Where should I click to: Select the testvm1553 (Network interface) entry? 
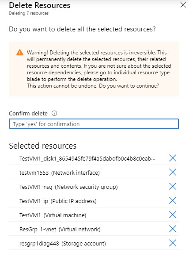60,173
